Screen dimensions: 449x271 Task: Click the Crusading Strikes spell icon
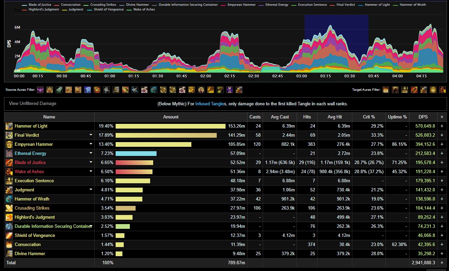tap(9, 208)
